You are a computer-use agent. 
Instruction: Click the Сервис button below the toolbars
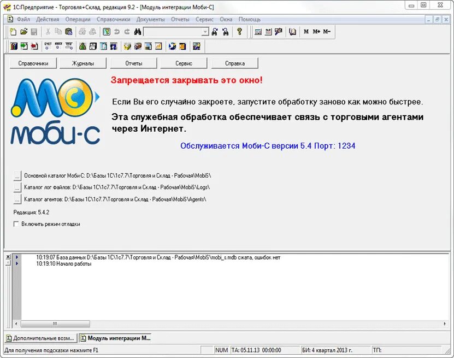(184, 63)
